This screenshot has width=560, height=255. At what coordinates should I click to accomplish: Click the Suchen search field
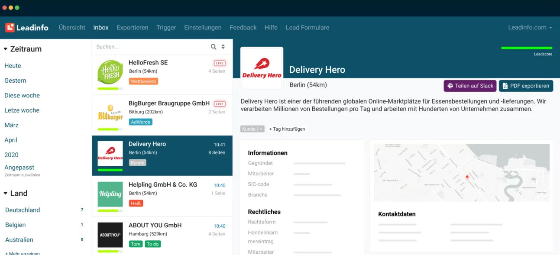[x=151, y=47]
